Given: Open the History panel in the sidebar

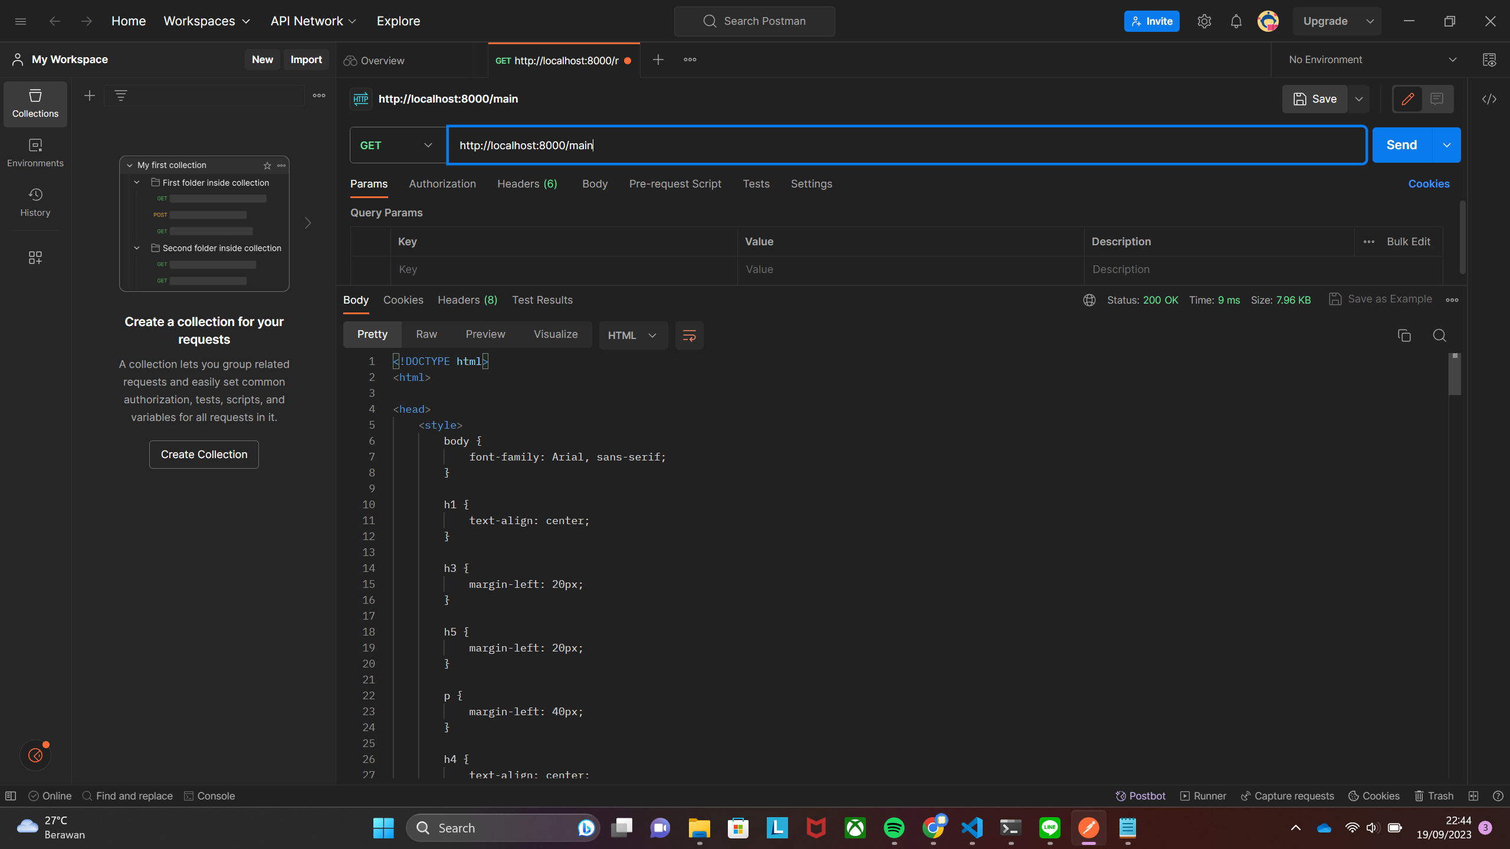Looking at the screenshot, I should point(35,202).
